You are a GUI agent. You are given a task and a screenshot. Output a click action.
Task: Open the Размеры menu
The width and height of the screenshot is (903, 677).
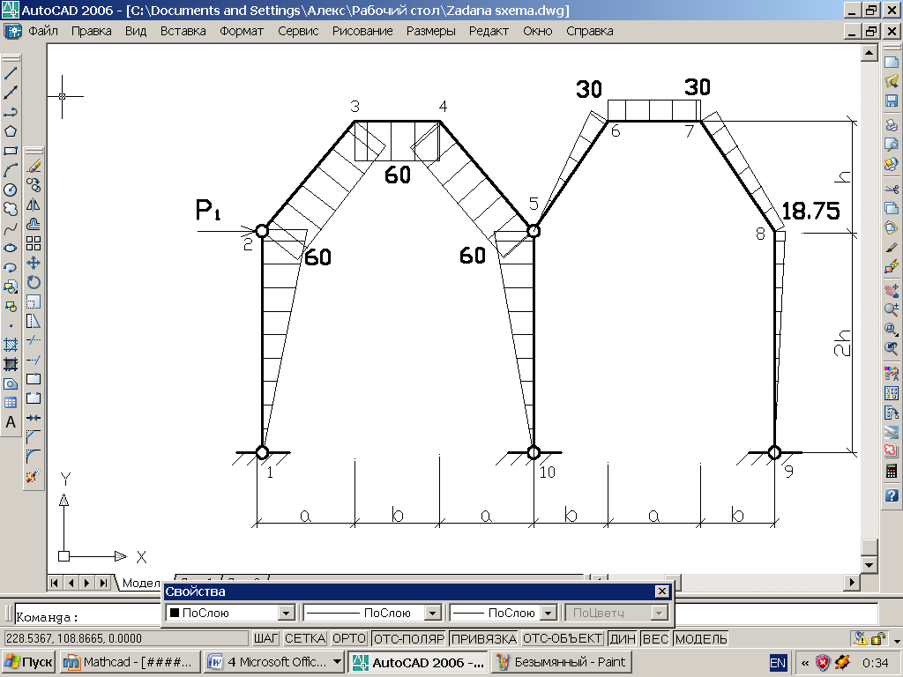(430, 31)
